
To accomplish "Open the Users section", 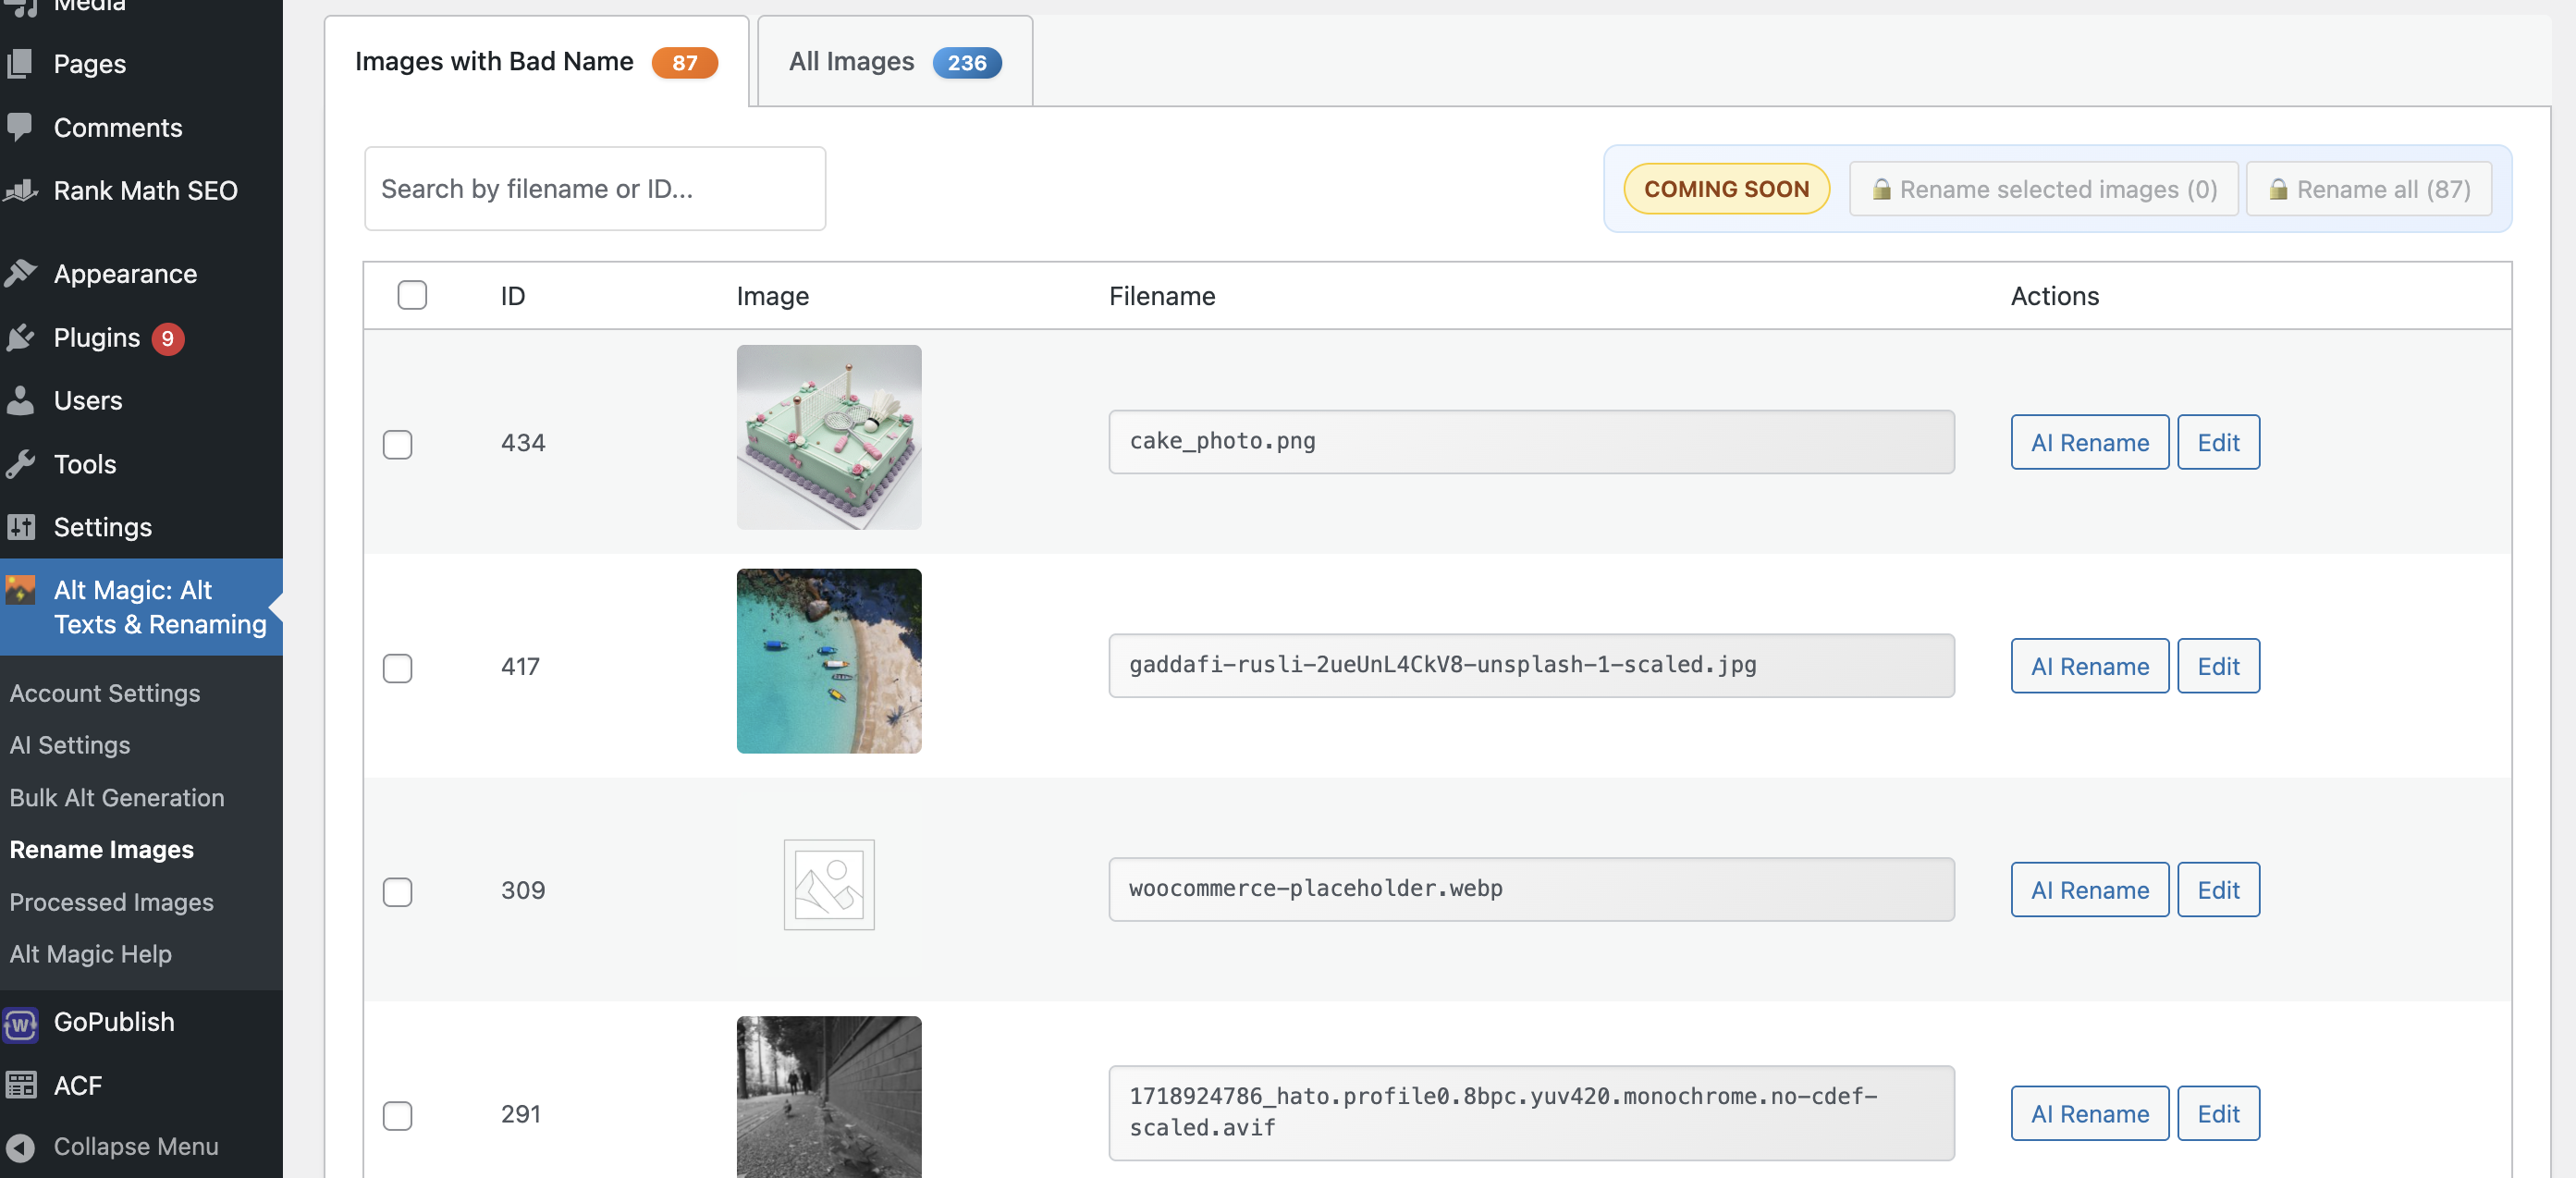I will (x=87, y=400).
